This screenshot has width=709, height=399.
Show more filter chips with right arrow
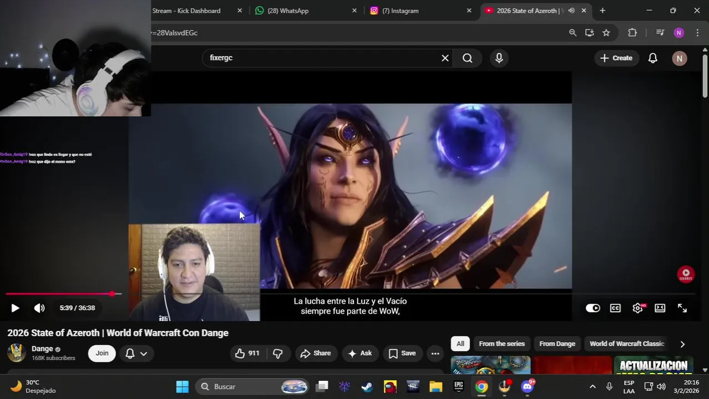click(682, 344)
